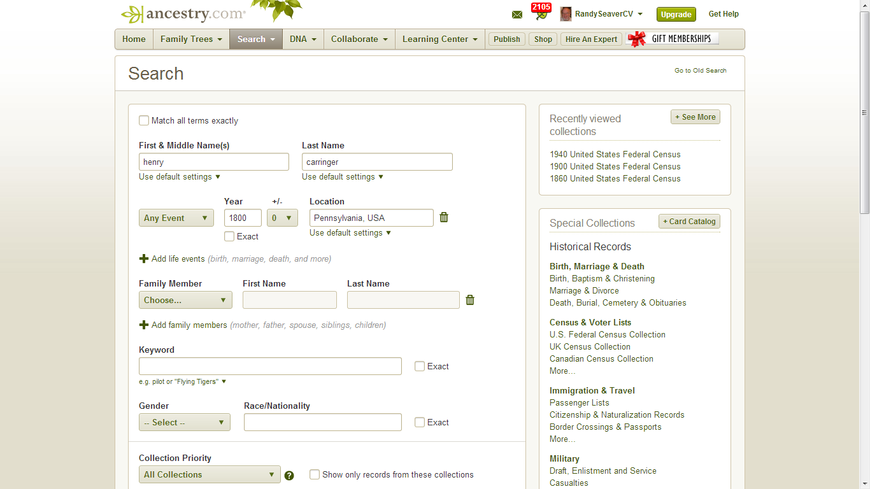Viewport: 870px width, 489px height.
Task: Enable Show only records from these collections
Action: pyautogui.click(x=315, y=474)
